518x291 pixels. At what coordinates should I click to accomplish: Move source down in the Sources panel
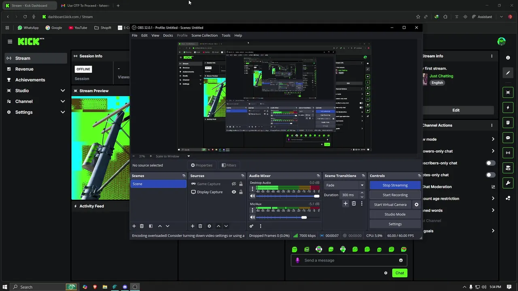[226, 226]
